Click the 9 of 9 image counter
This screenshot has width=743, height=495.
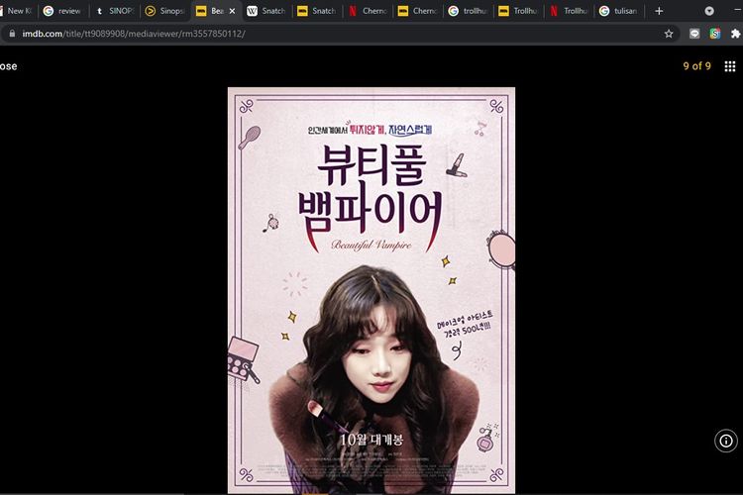coord(696,66)
